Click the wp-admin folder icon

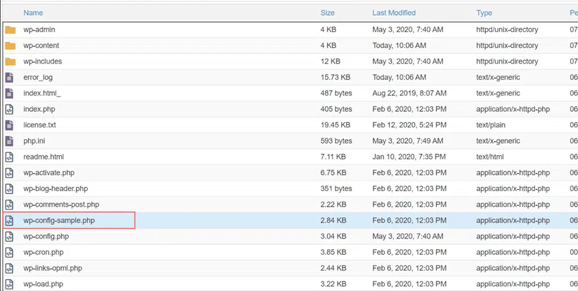[x=10, y=30]
